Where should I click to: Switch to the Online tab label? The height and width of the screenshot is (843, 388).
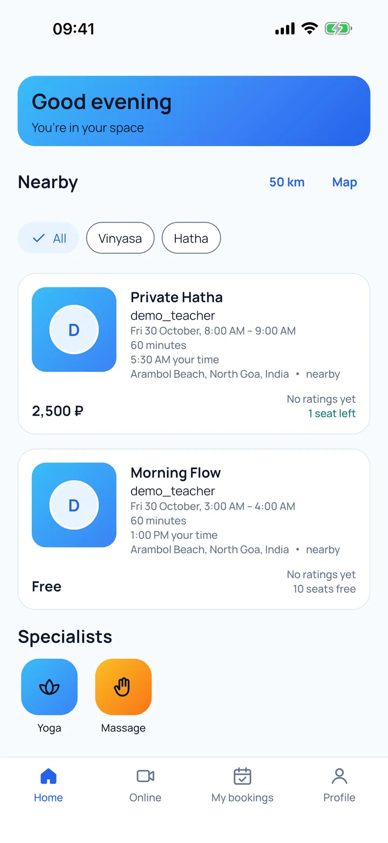point(145,798)
